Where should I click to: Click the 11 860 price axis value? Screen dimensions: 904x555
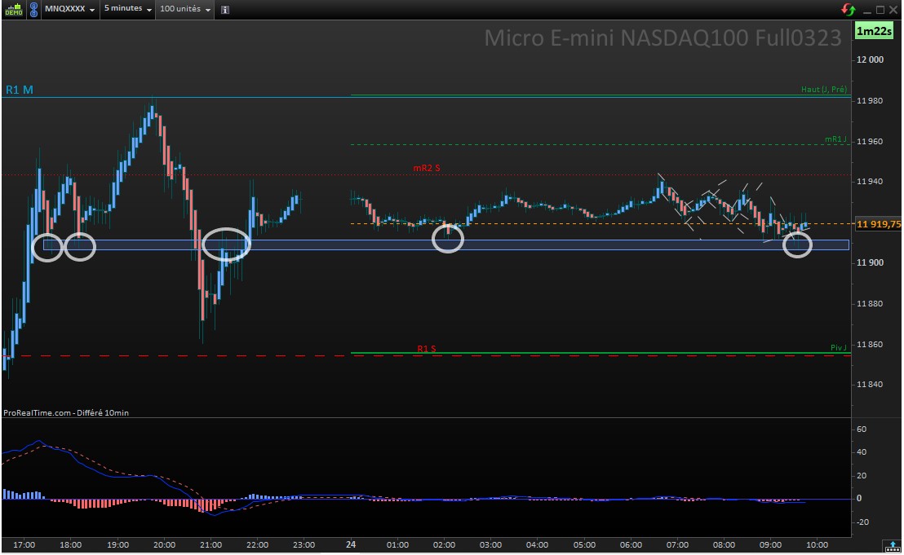[870, 345]
